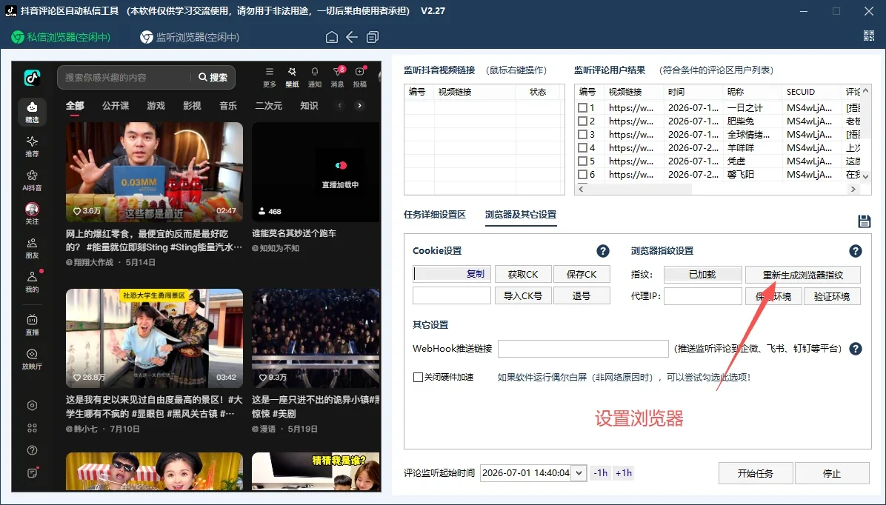Click the 保存CK button

coord(582,274)
